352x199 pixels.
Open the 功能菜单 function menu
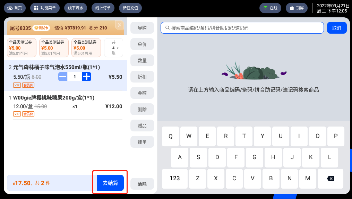click(45, 8)
